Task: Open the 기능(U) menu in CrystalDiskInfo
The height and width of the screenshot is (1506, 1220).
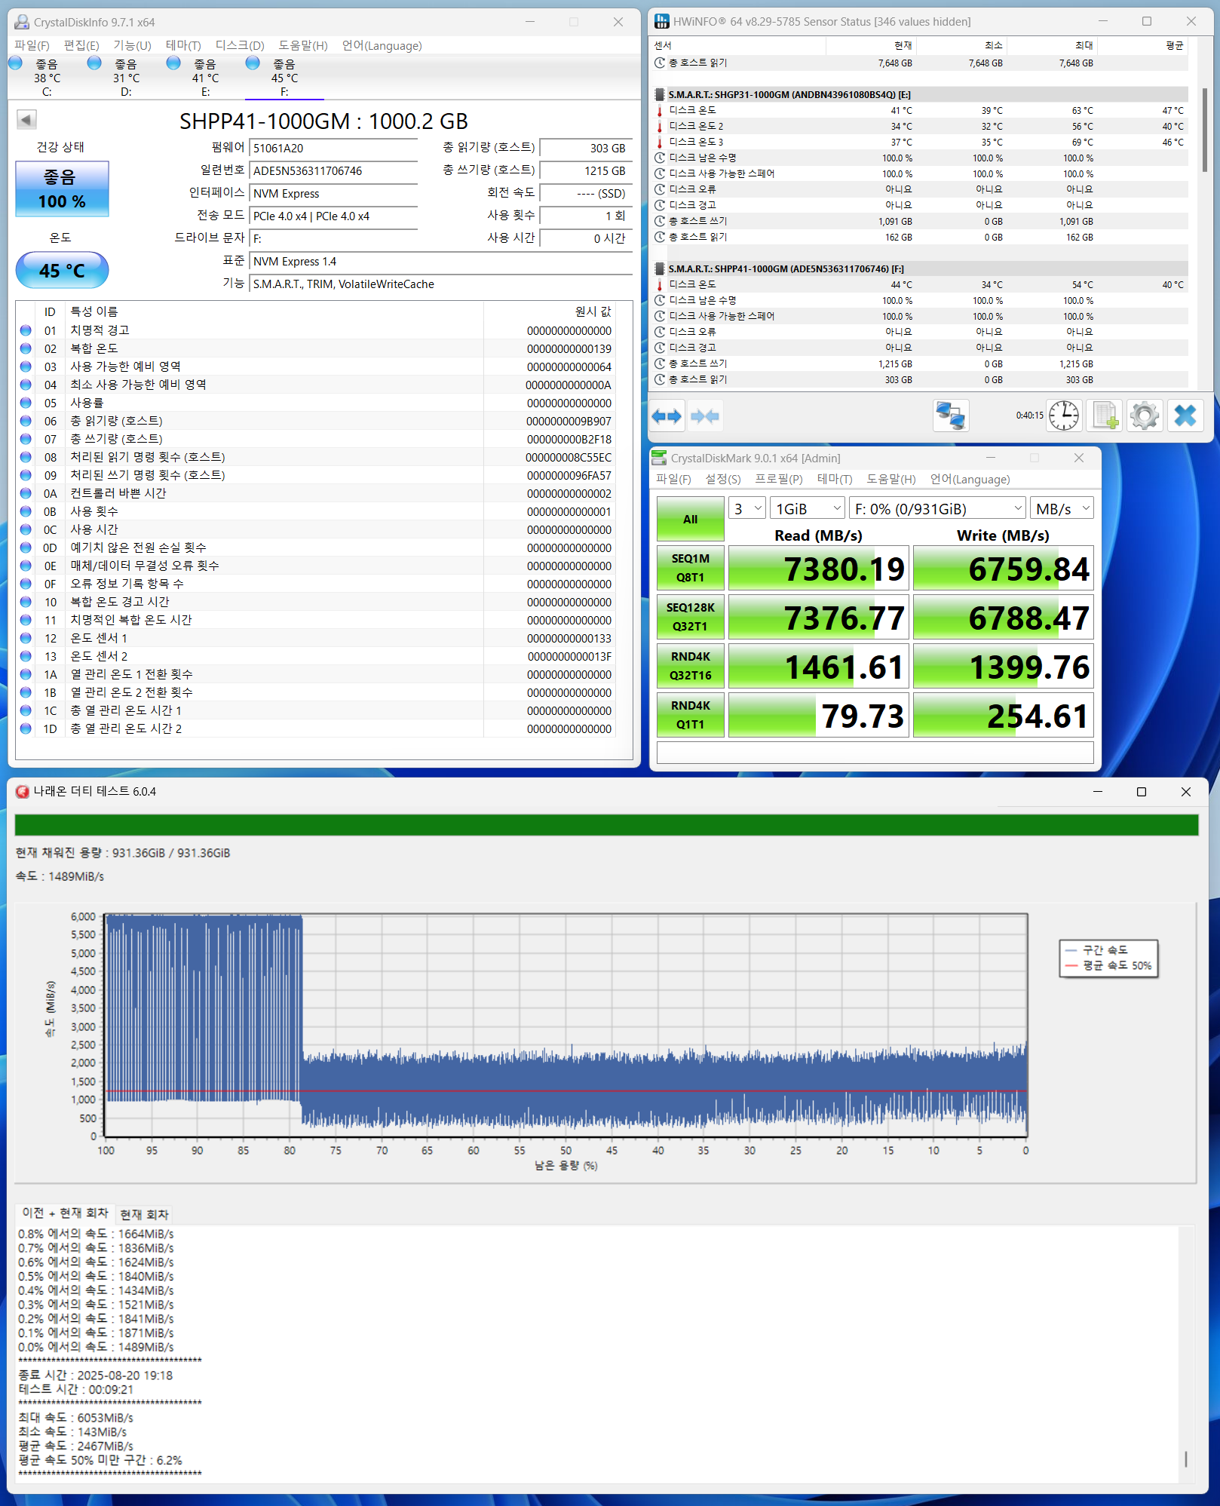Action: [132, 45]
